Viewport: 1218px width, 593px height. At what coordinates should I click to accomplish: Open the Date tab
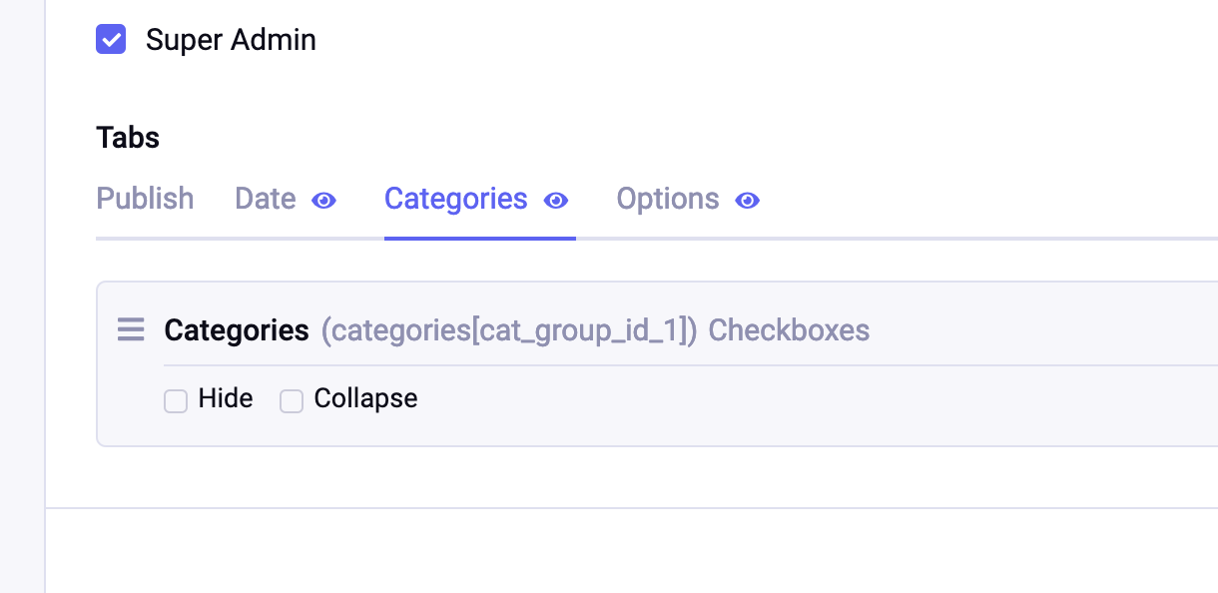coord(265,199)
